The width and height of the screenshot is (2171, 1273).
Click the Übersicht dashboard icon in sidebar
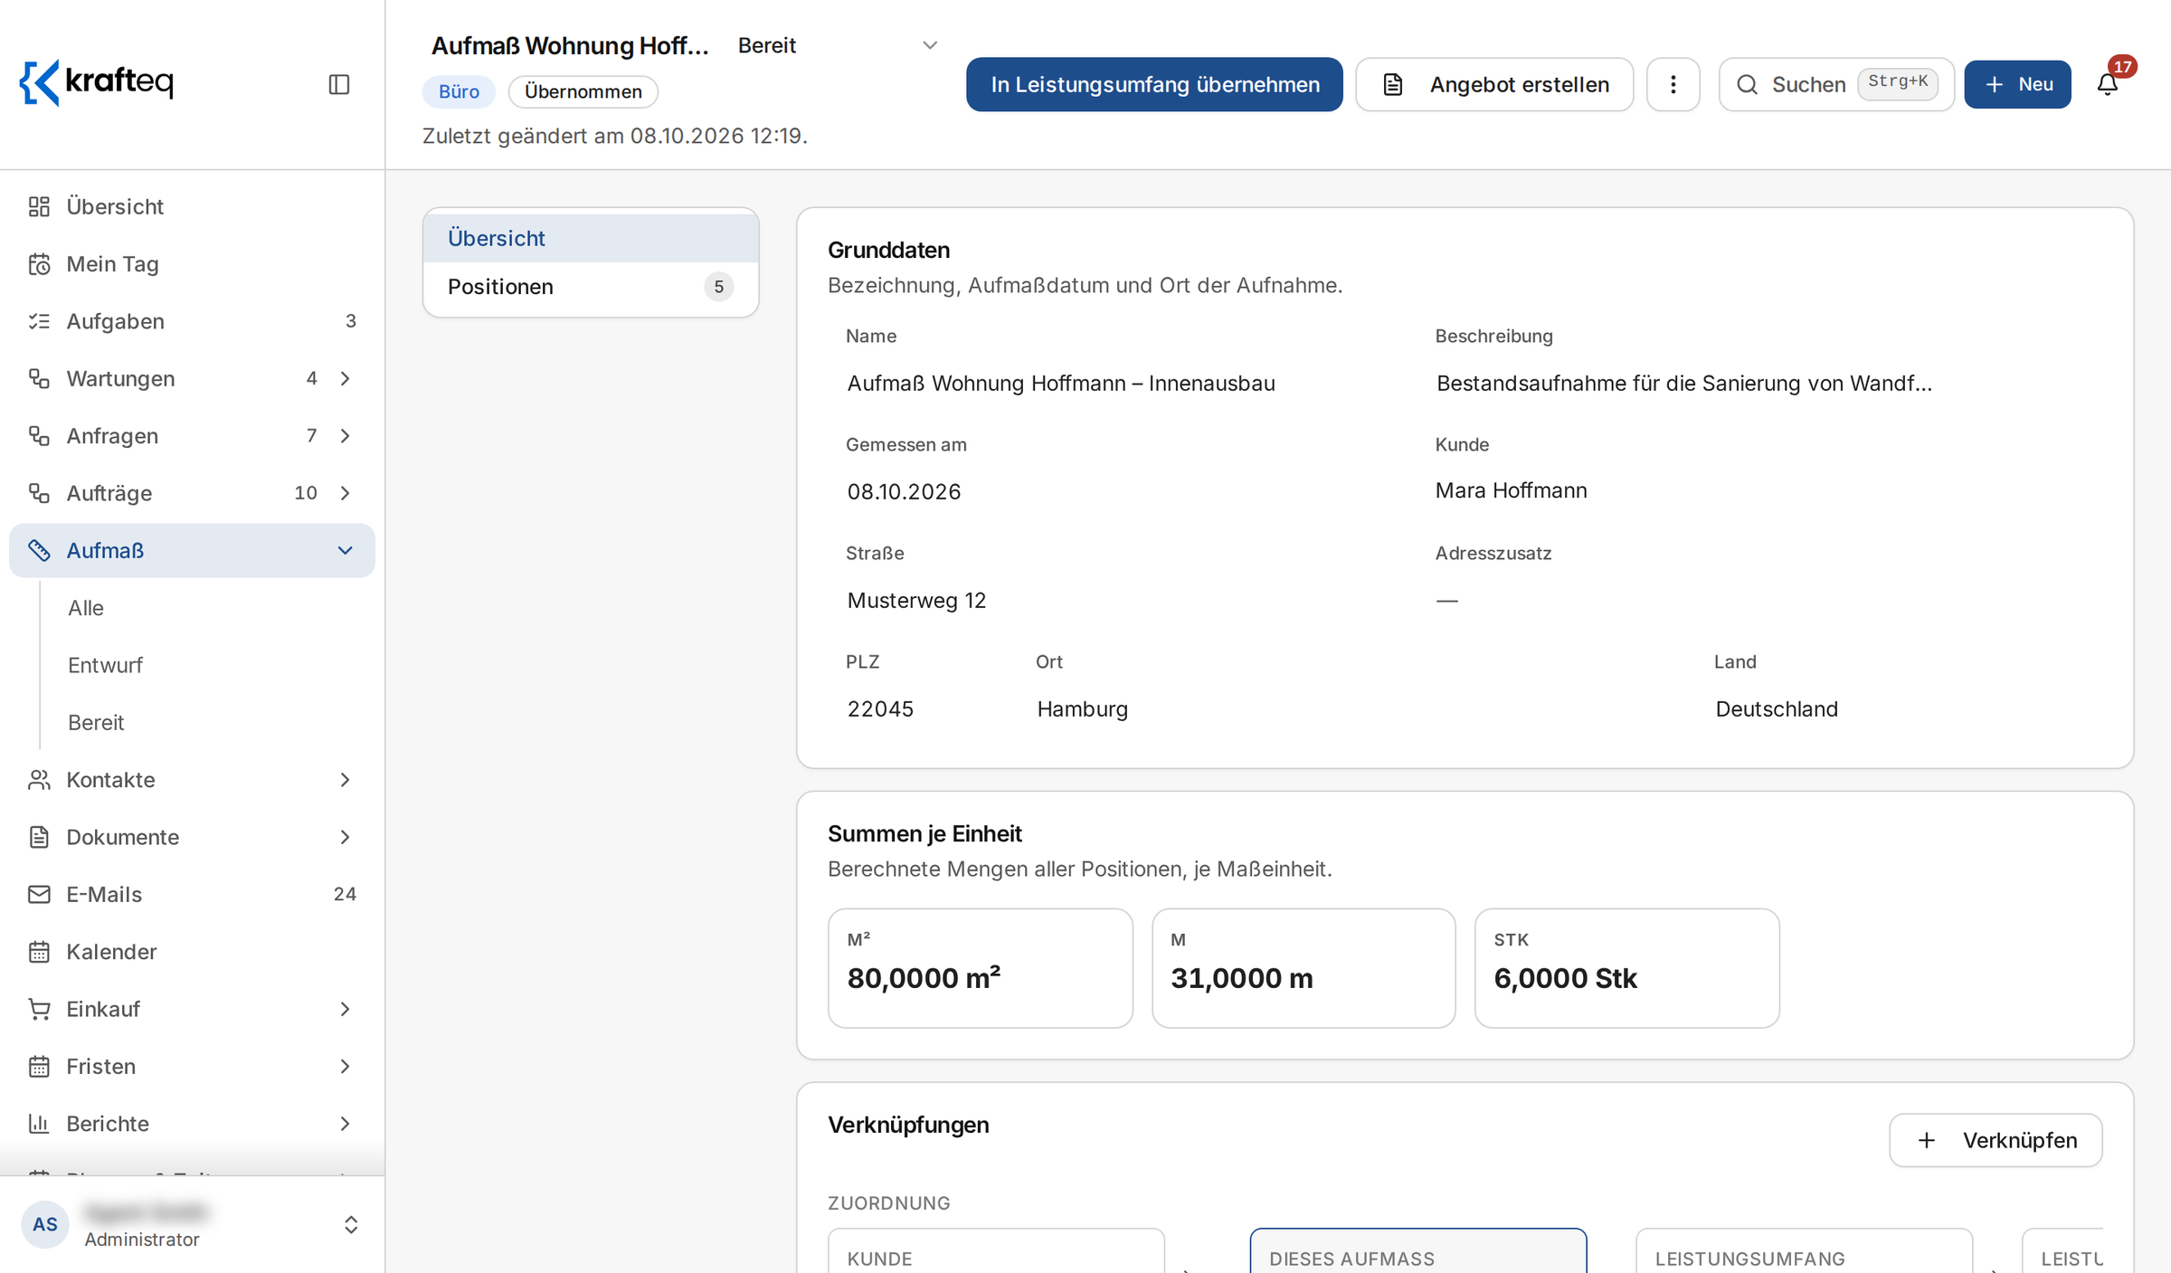point(39,206)
